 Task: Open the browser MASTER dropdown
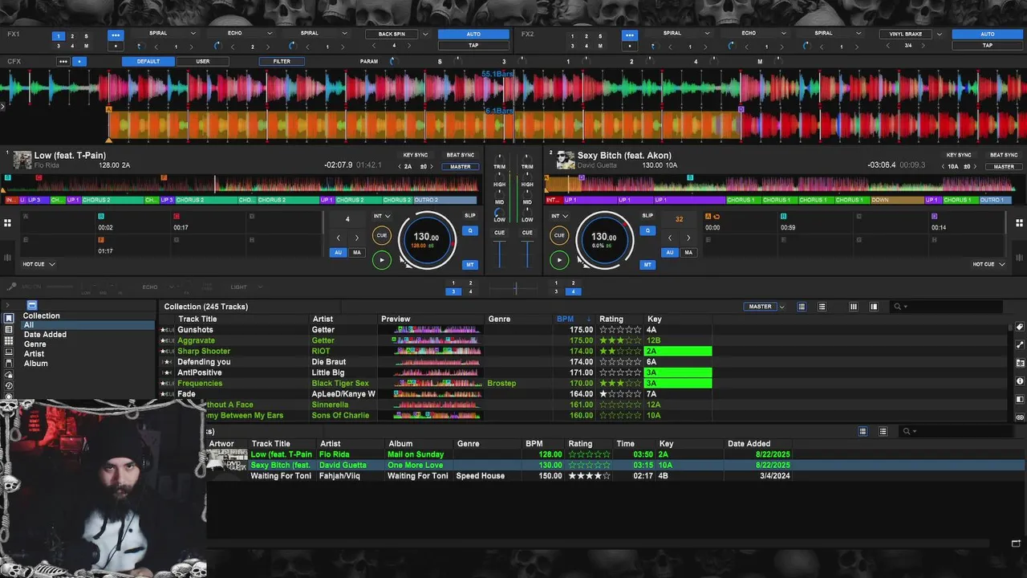pyautogui.click(x=781, y=307)
